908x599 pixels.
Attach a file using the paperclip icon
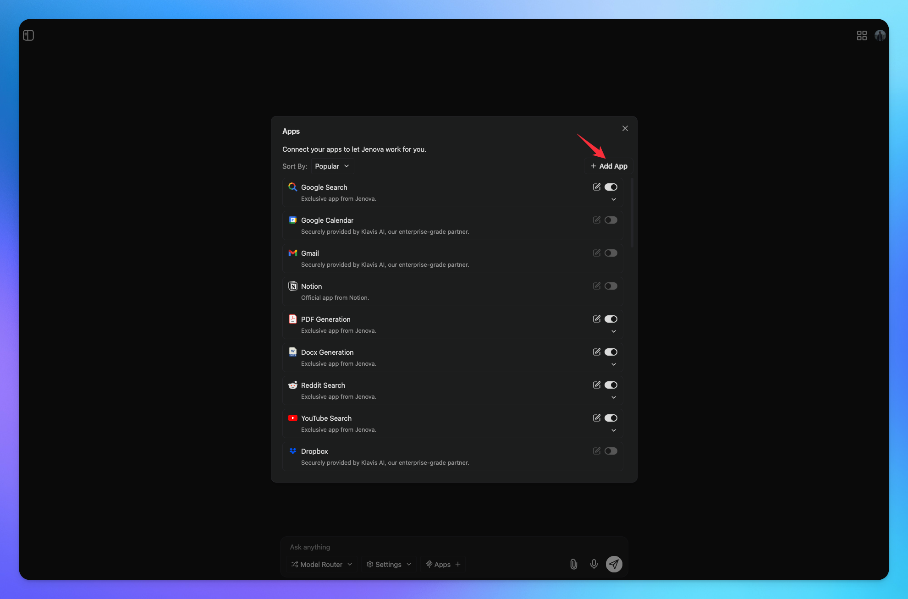click(x=573, y=564)
